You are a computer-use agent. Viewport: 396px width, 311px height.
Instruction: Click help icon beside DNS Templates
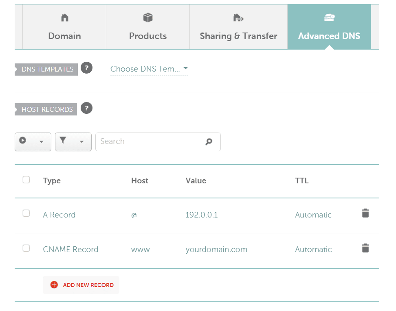coord(86,68)
